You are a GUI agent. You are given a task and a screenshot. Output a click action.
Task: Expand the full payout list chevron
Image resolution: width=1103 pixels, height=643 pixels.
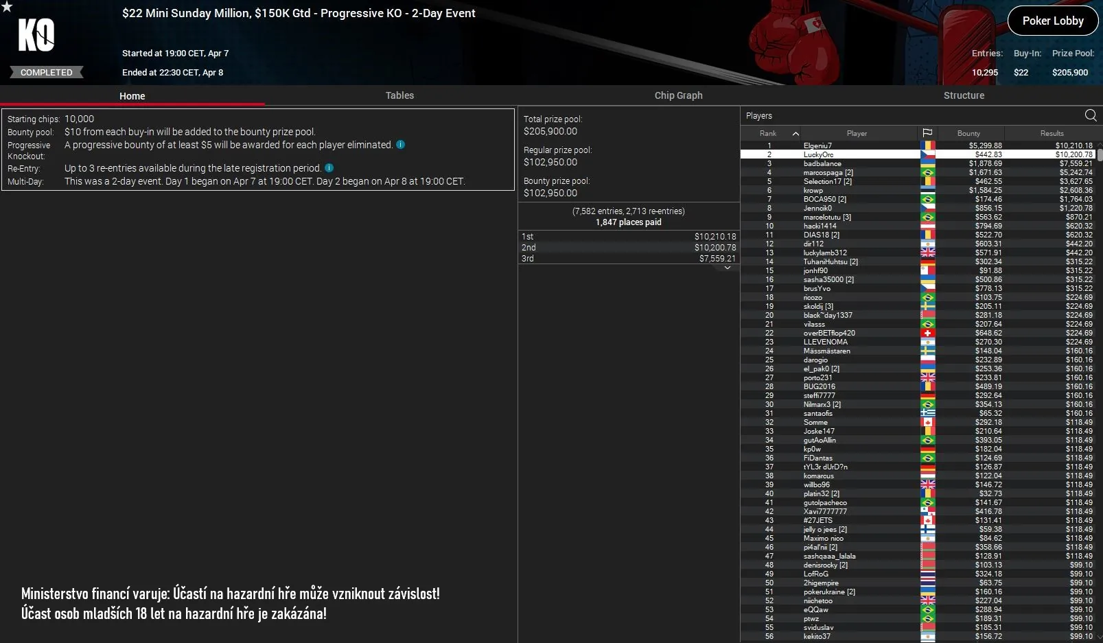point(728,268)
